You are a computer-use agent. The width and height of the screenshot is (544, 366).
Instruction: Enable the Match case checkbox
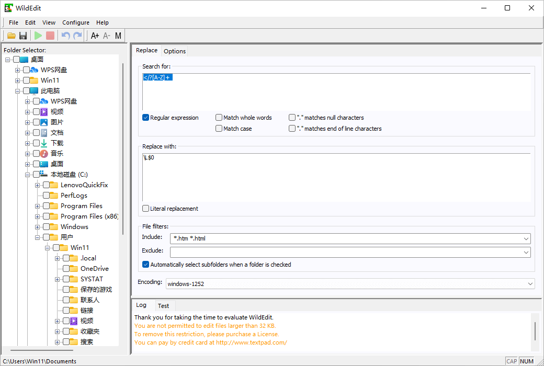(x=219, y=129)
